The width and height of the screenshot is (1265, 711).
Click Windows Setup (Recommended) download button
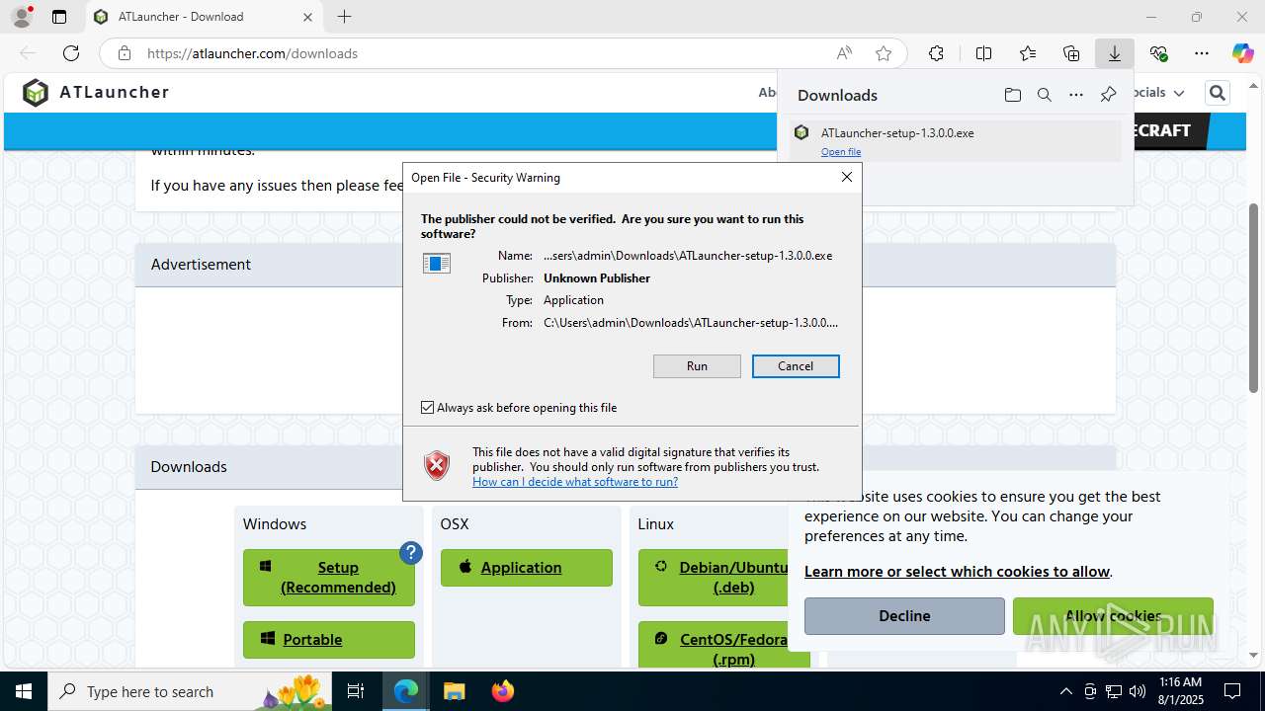point(329,577)
